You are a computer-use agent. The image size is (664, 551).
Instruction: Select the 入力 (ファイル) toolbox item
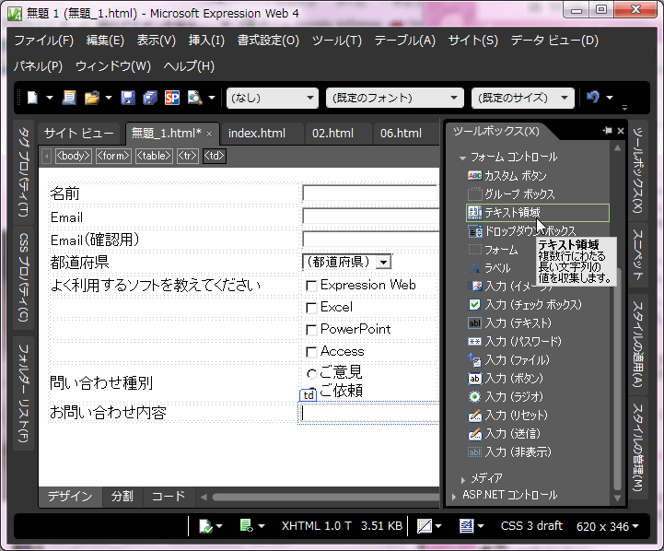pyautogui.click(x=538, y=360)
